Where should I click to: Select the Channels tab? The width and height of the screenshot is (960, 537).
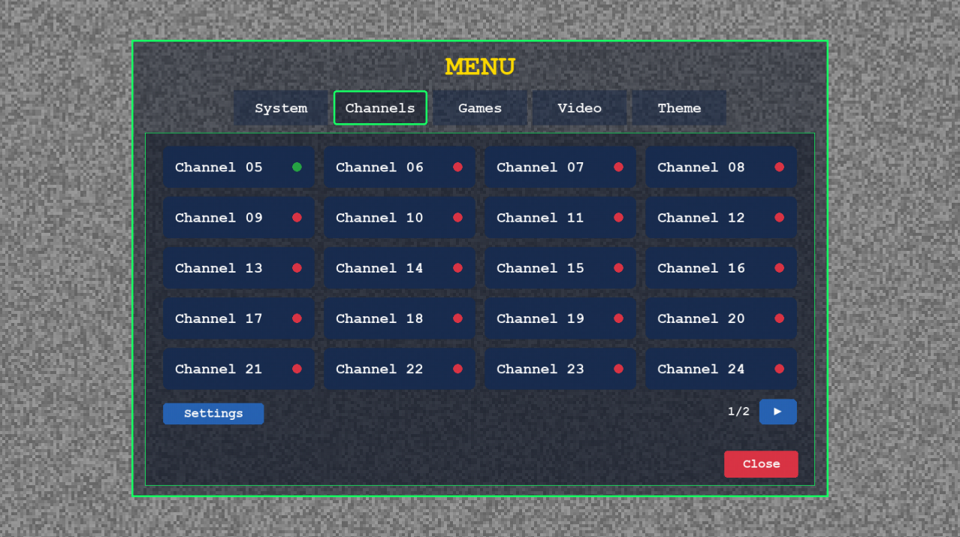(380, 108)
